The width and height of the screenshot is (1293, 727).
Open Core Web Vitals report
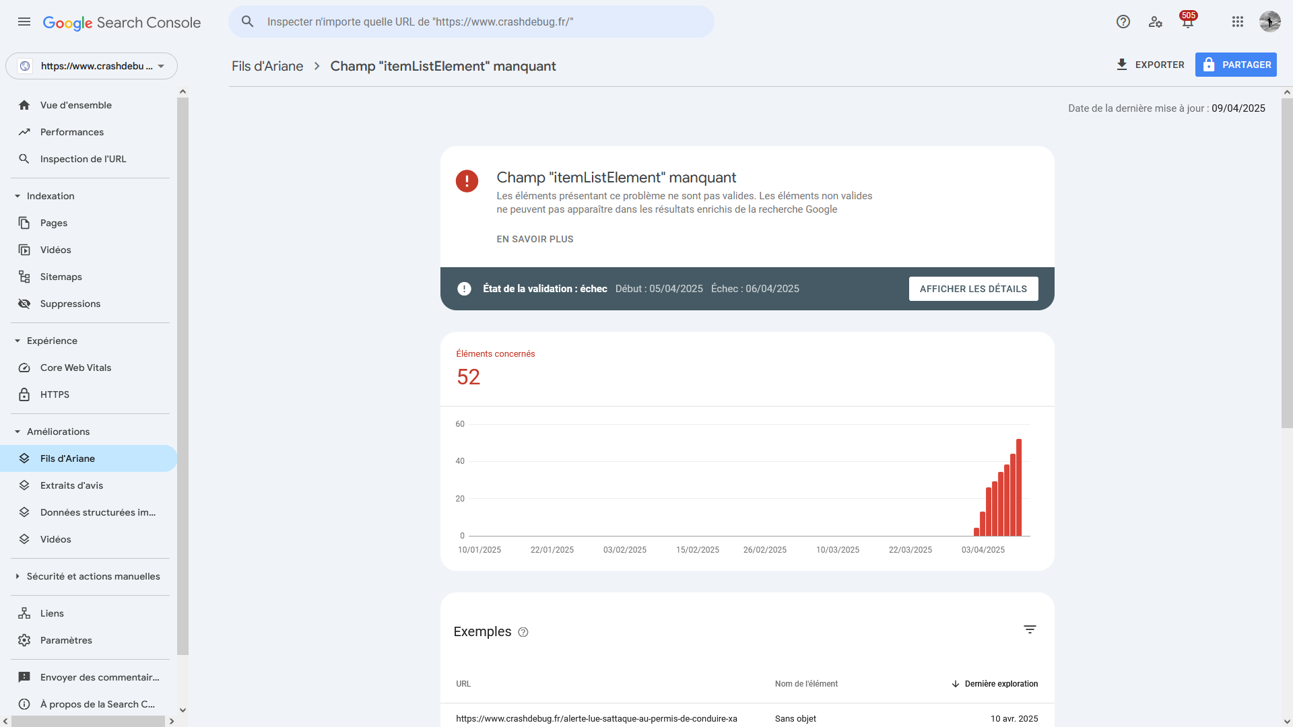click(75, 368)
